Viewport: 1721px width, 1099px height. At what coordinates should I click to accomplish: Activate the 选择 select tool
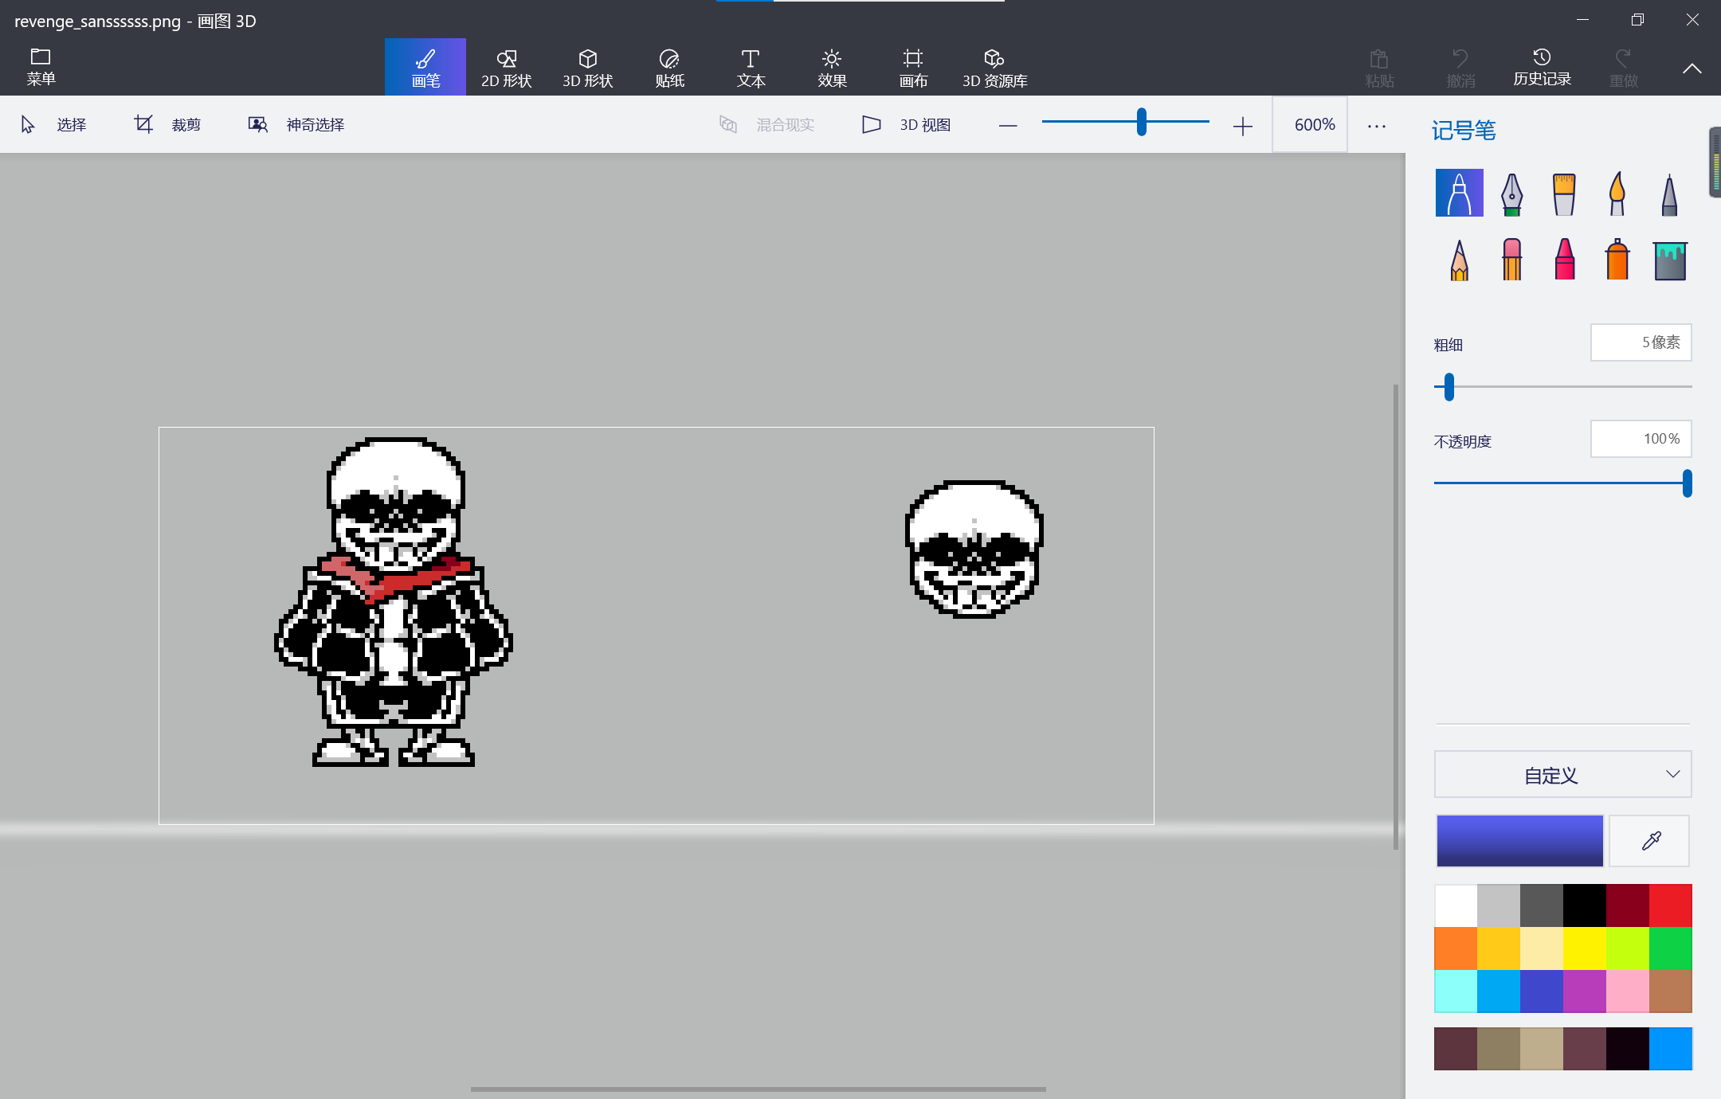tap(53, 124)
